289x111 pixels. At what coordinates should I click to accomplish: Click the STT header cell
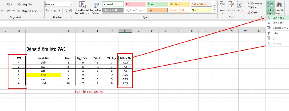point(19,58)
